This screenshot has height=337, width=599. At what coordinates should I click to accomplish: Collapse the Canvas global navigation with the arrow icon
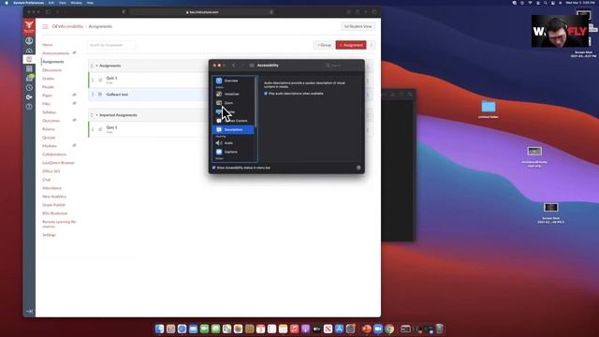pos(29,312)
